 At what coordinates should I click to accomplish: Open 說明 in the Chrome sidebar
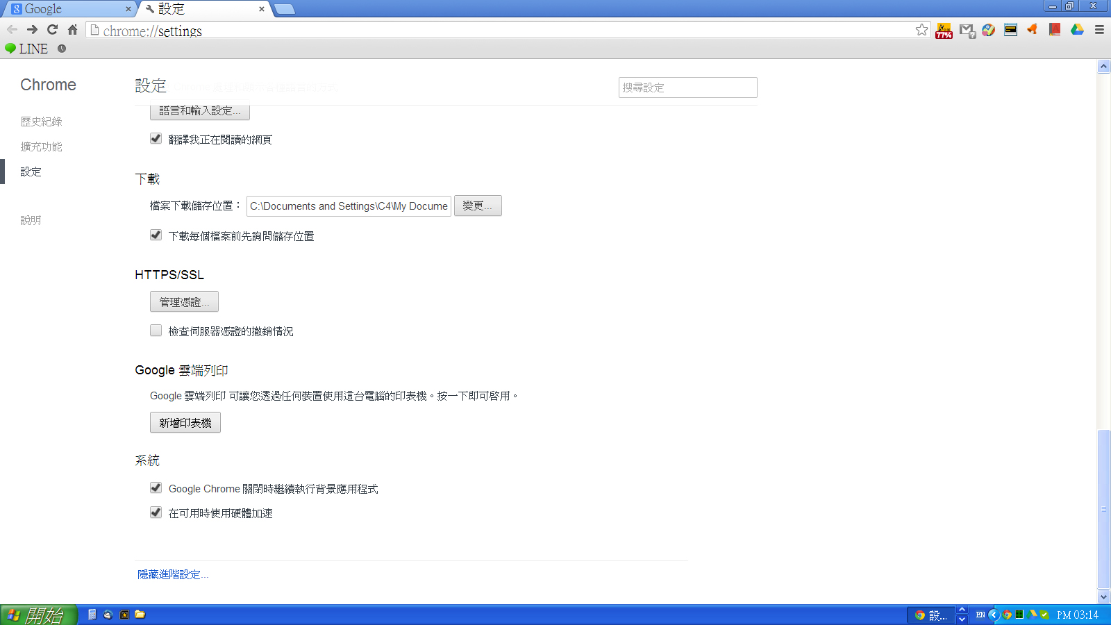[x=31, y=220]
